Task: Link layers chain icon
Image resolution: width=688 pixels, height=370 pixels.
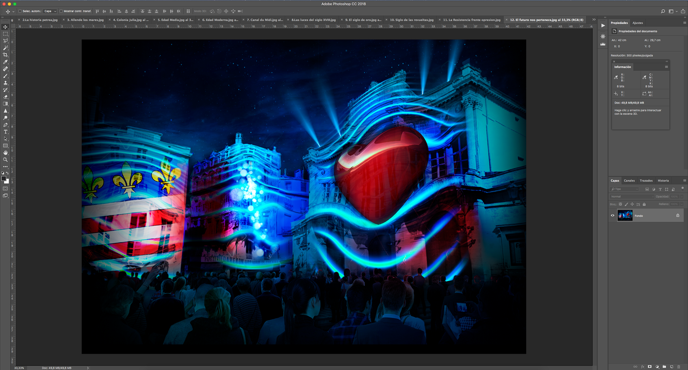Action: [635, 366]
